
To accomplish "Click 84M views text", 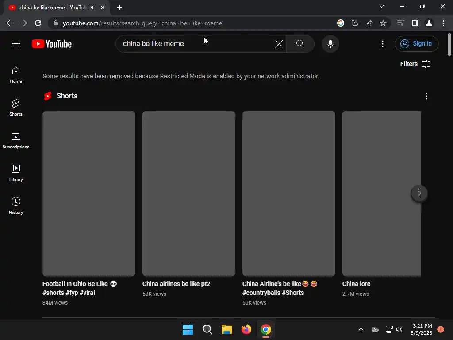I will pyautogui.click(x=55, y=303).
